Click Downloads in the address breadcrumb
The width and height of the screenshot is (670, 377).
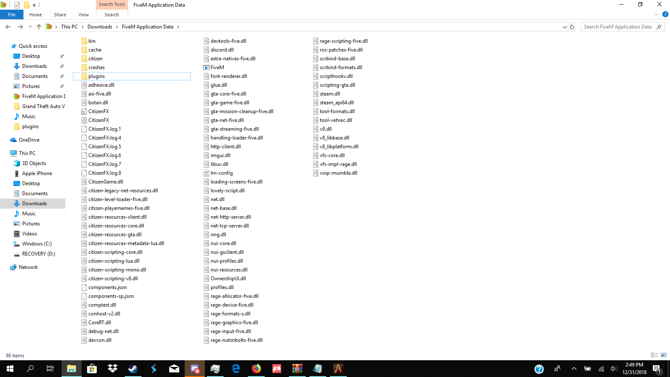(100, 27)
